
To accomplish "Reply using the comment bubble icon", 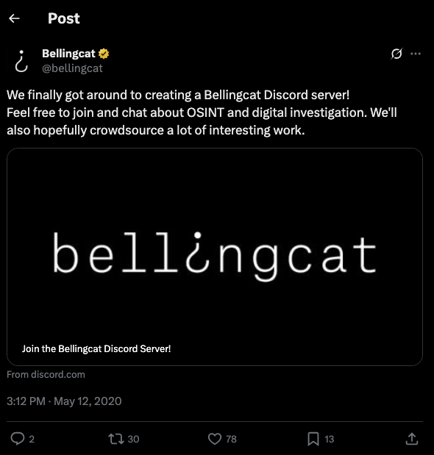I will coord(18,438).
